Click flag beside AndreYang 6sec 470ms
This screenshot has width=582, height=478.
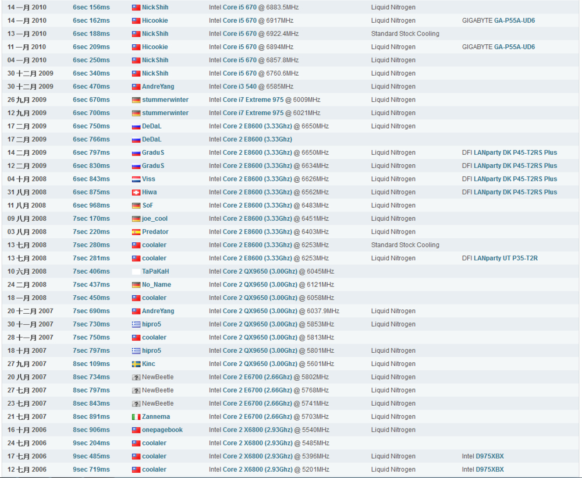pyautogui.click(x=136, y=87)
